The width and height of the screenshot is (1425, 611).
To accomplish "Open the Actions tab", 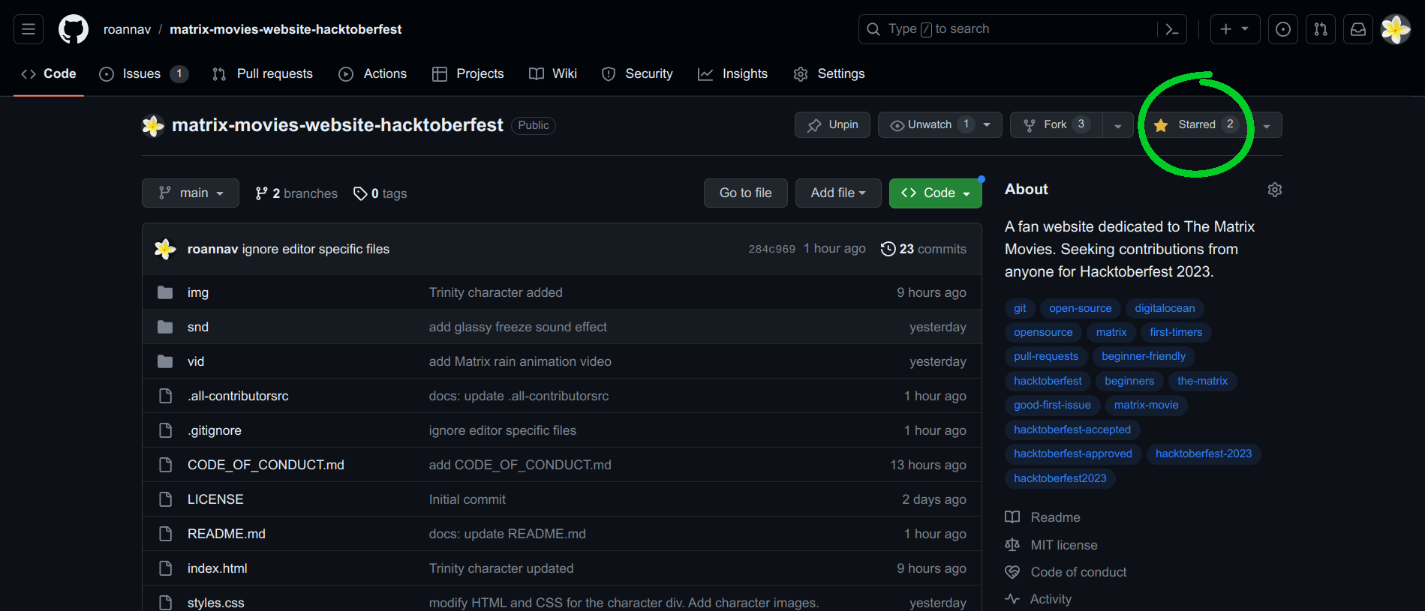I will (373, 73).
